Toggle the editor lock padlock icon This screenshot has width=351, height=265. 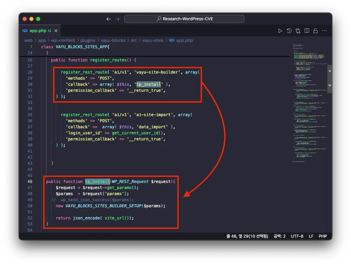(316, 31)
